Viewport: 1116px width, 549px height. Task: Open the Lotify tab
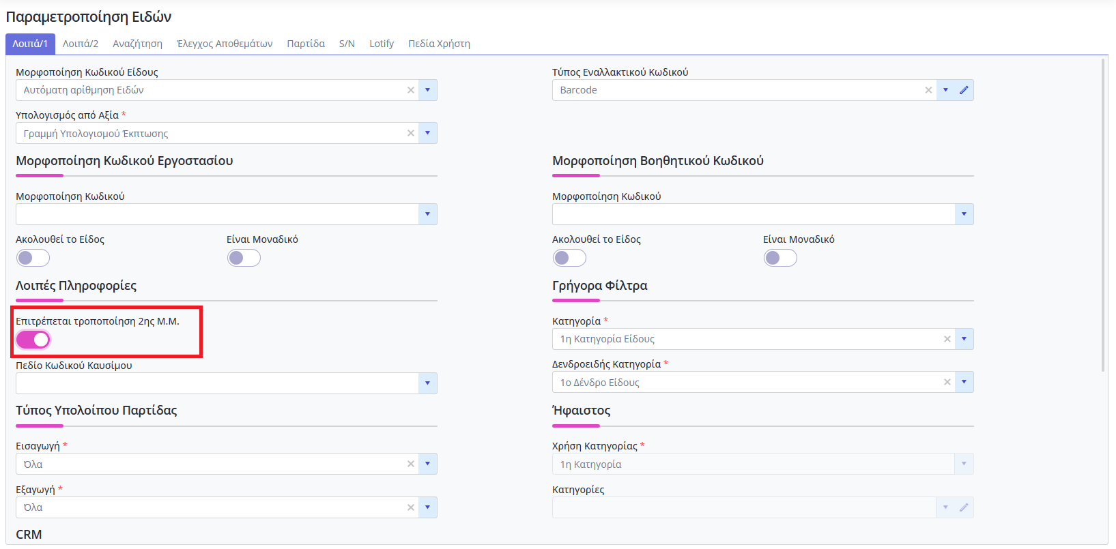tap(382, 44)
